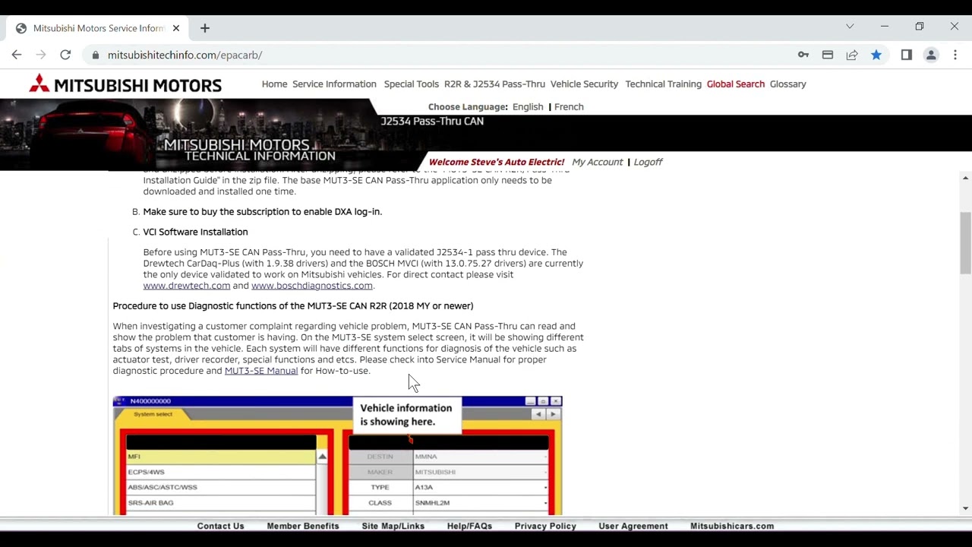This screenshot has width=972, height=547.
Task: Open the saved passwords key icon
Action: 803,55
